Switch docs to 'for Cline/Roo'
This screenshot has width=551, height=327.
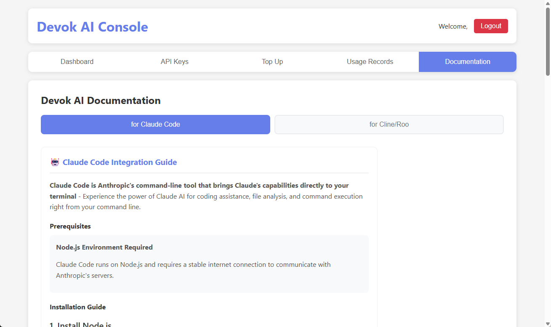[x=389, y=125]
